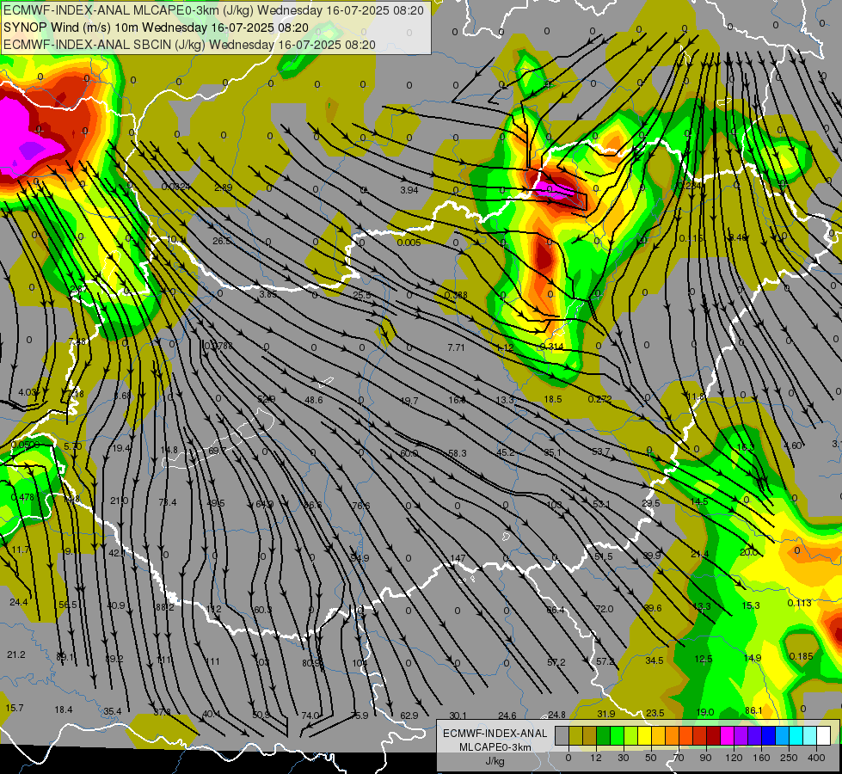This screenshot has height=774, width=842.
Task: Click the map value 58.3
Action: 457,453
